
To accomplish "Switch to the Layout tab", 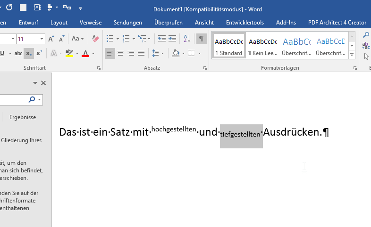I will (x=59, y=23).
